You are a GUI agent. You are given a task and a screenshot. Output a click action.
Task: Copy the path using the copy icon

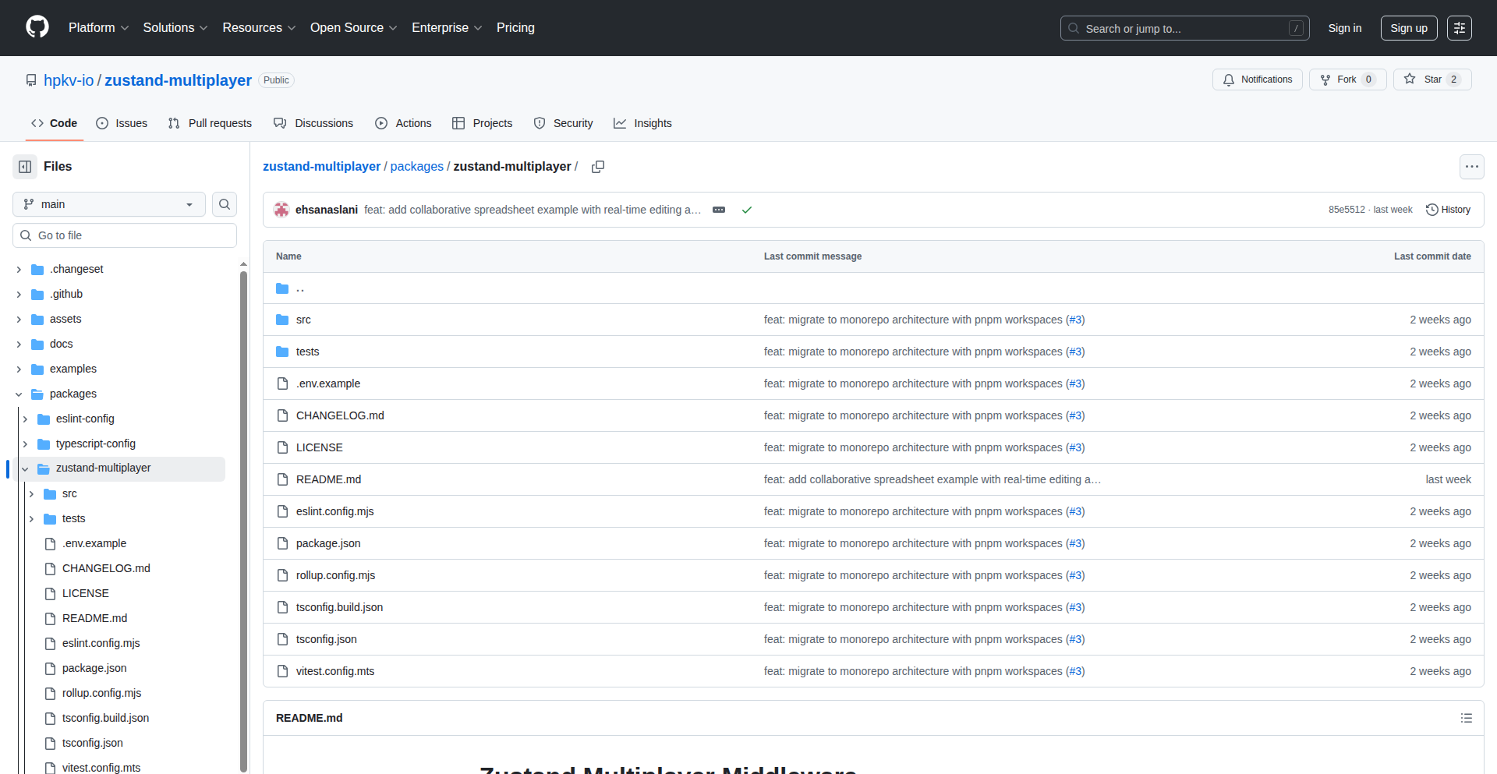(598, 167)
